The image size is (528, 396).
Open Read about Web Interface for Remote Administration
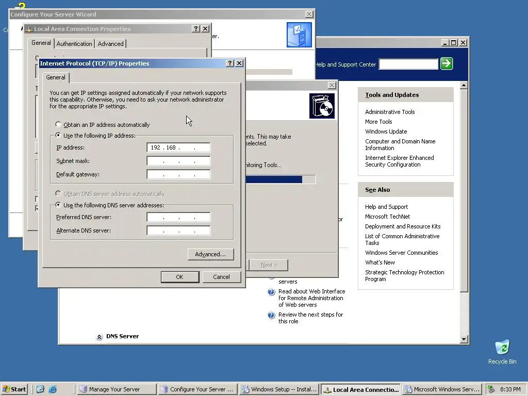(311, 298)
